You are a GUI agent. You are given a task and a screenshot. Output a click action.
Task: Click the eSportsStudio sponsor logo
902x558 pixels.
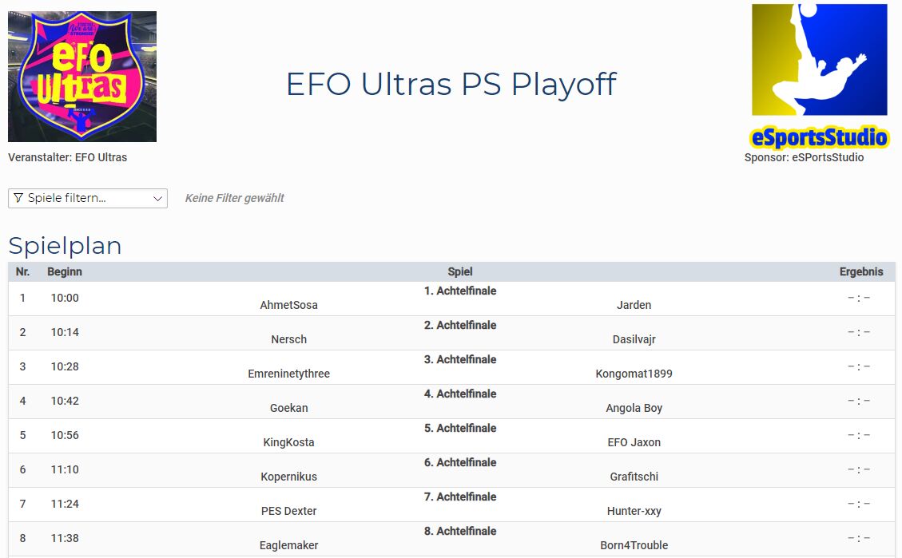tap(819, 76)
